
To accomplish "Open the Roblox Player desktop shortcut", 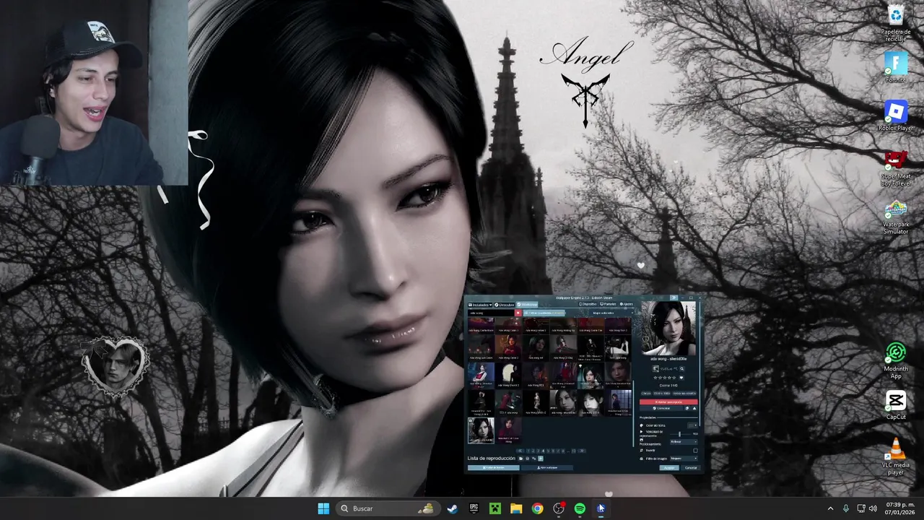I will tap(896, 116).
